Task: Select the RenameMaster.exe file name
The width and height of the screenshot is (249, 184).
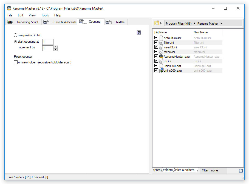Action: click(x=177, y=57)
